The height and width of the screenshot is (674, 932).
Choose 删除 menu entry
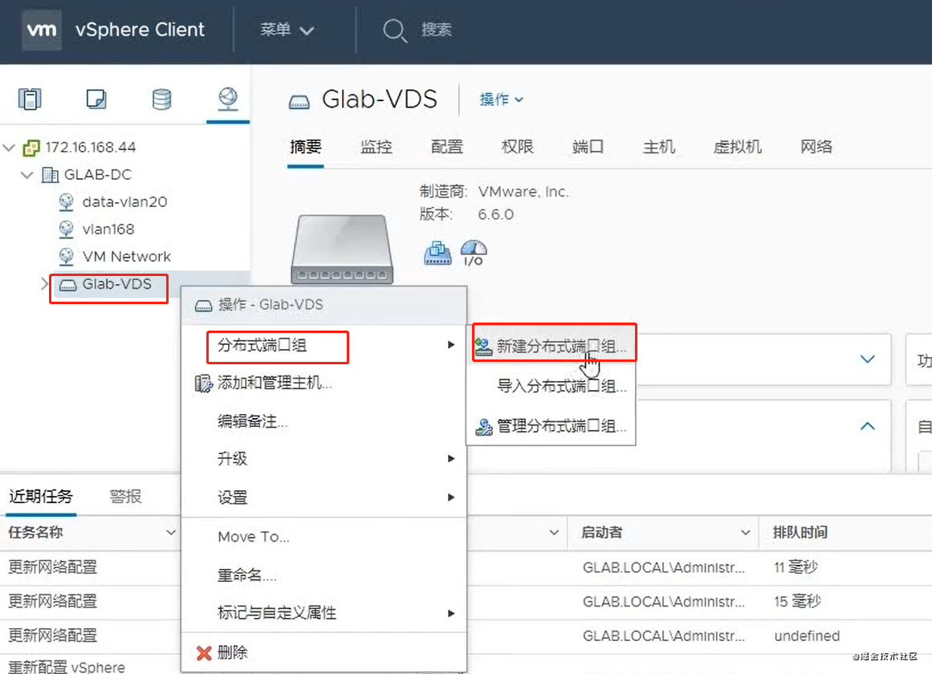coord(324,653)
